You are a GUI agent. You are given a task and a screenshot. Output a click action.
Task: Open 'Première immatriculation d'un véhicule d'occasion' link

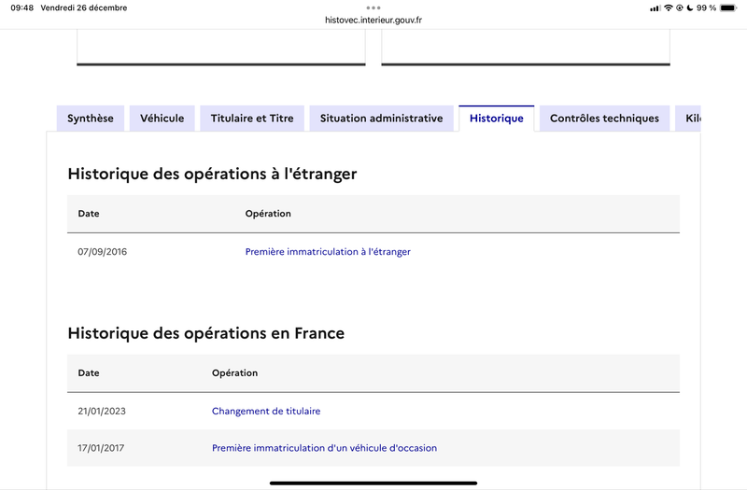[324, 448]
